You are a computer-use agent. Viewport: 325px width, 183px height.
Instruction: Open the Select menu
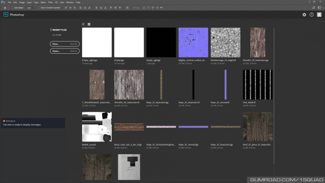tap(43, 2)
